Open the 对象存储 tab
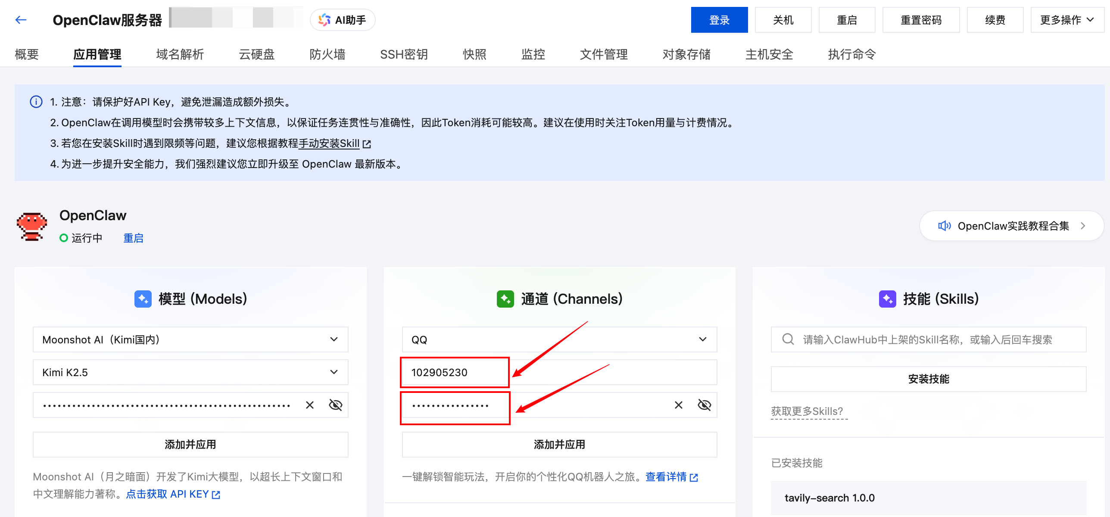 tap(686, 54)
